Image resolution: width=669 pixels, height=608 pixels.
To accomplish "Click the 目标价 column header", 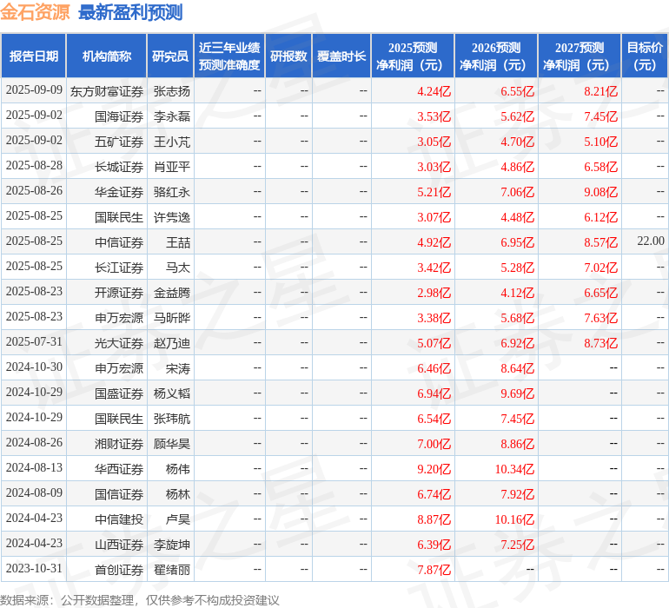I will tap(645, 56).
